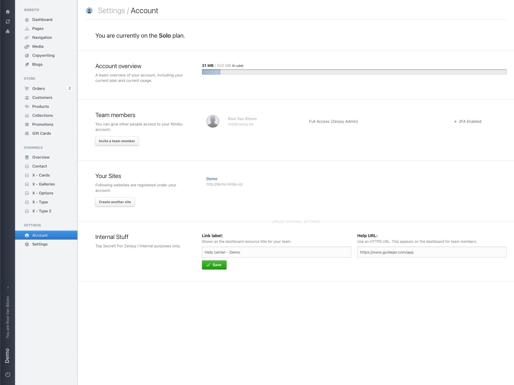This screenshot has height=385, width=514.
Task: Click the Channels Overview database icon
Action: 27,157
